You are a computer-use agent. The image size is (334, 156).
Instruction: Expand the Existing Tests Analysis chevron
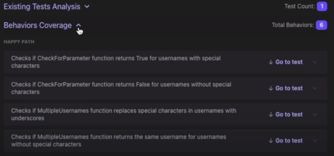pyautogui.click(x=87, y=6)
